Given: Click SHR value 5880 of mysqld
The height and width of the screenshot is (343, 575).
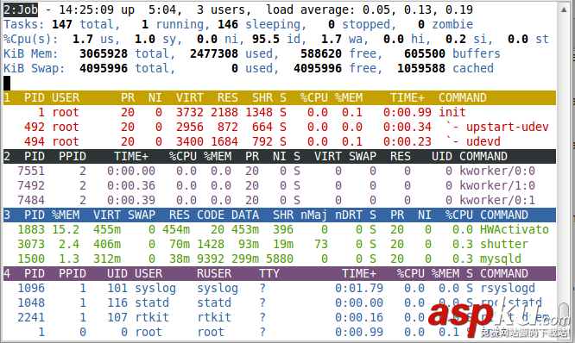Looking at the screenshot, I should pyautogui.click(x=280, y=259).
